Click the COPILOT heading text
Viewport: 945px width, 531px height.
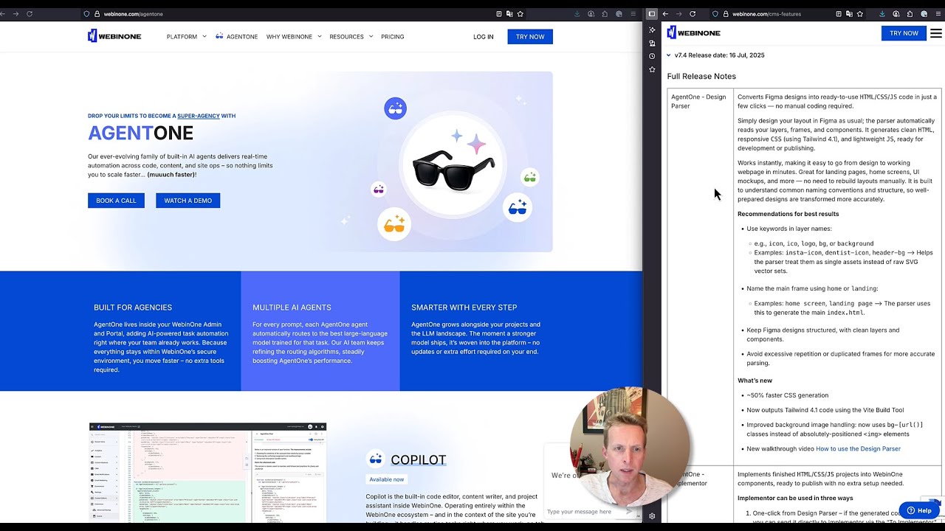pos(419,460)
